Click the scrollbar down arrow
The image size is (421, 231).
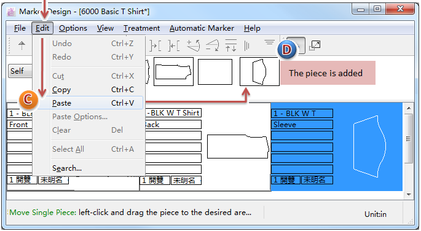[408, 195]
